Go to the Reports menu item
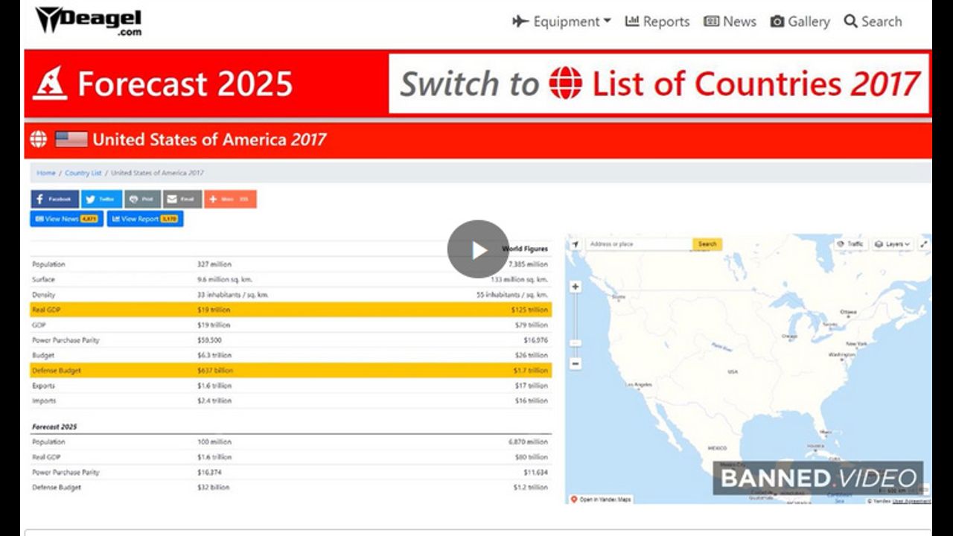Viewport: 953px width, 536px height. [657, 22]
